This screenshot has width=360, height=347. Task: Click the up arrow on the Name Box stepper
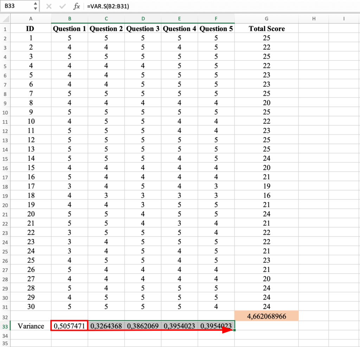coord(35,4)
